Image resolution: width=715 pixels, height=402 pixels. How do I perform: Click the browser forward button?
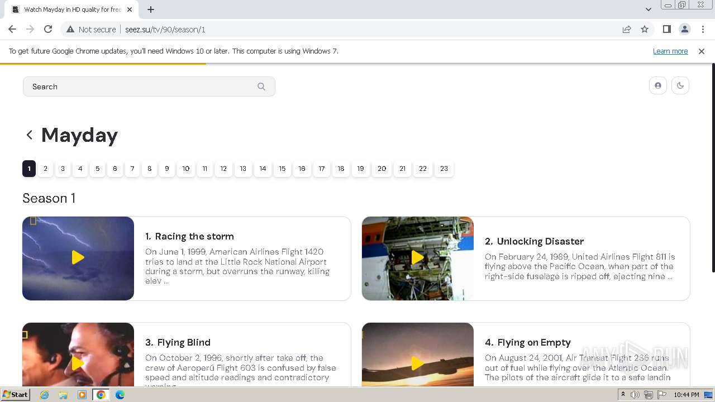point(30,30)
